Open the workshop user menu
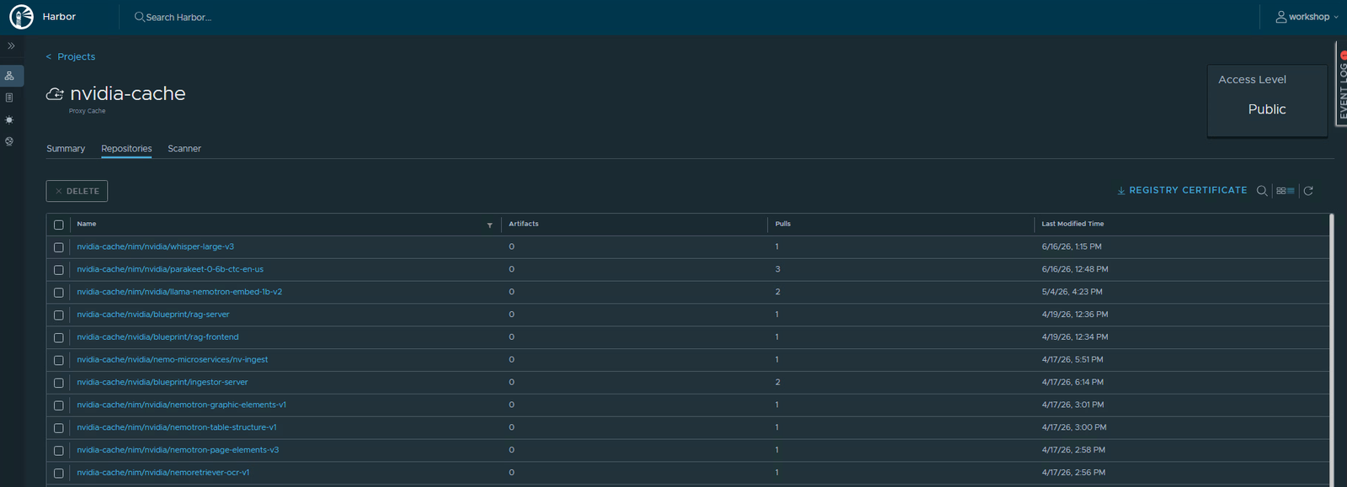Screen dimensions: 1347x487 1307,17
